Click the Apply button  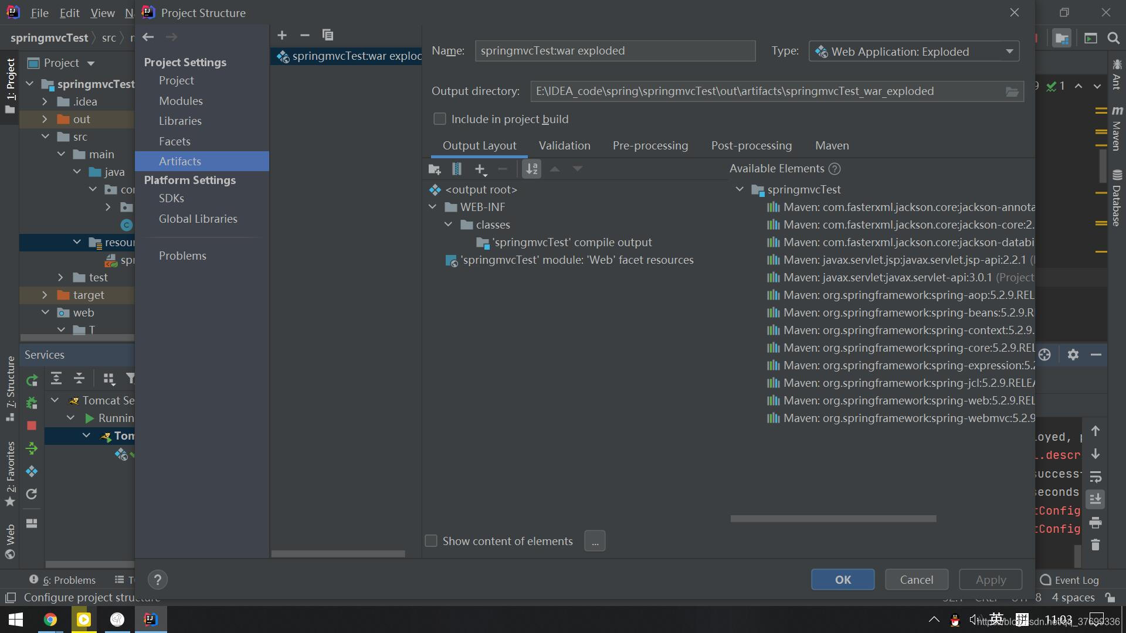991,579
